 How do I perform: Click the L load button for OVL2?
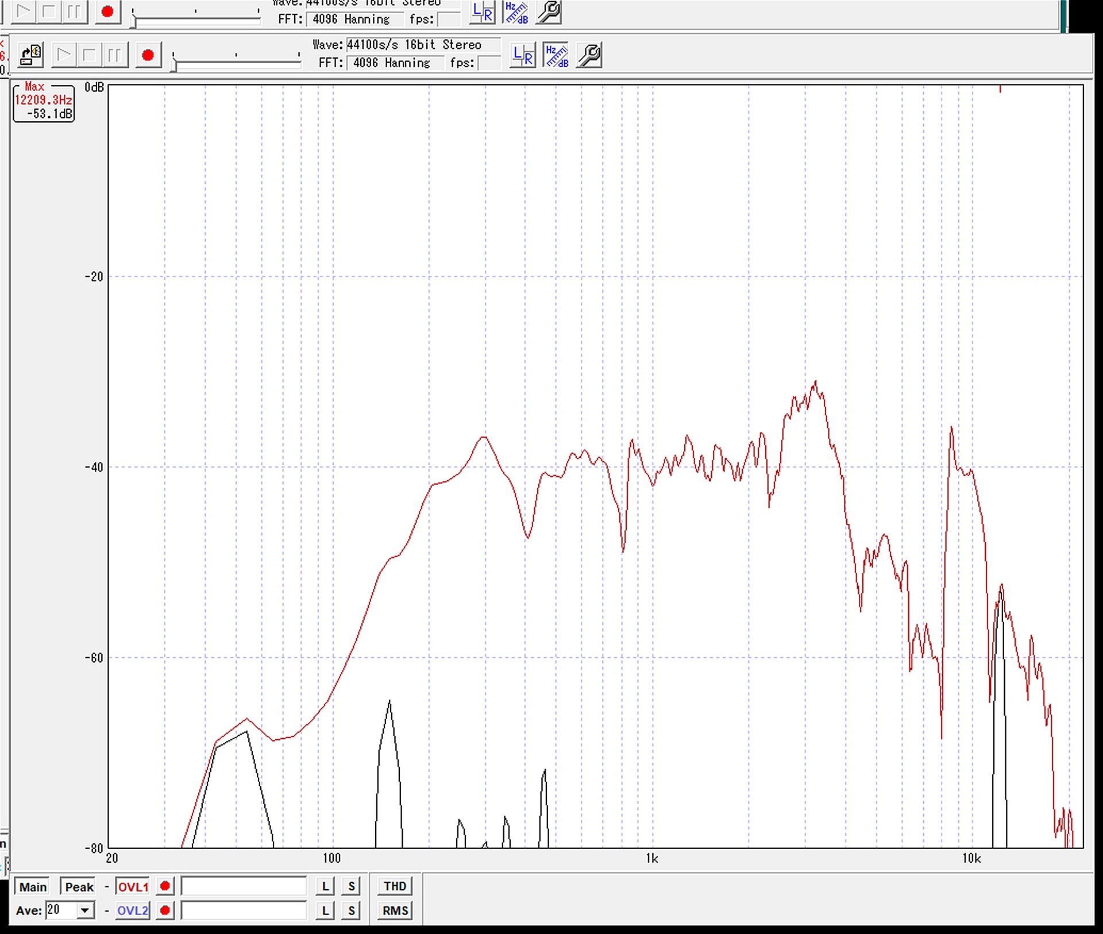tap(325, 910)
